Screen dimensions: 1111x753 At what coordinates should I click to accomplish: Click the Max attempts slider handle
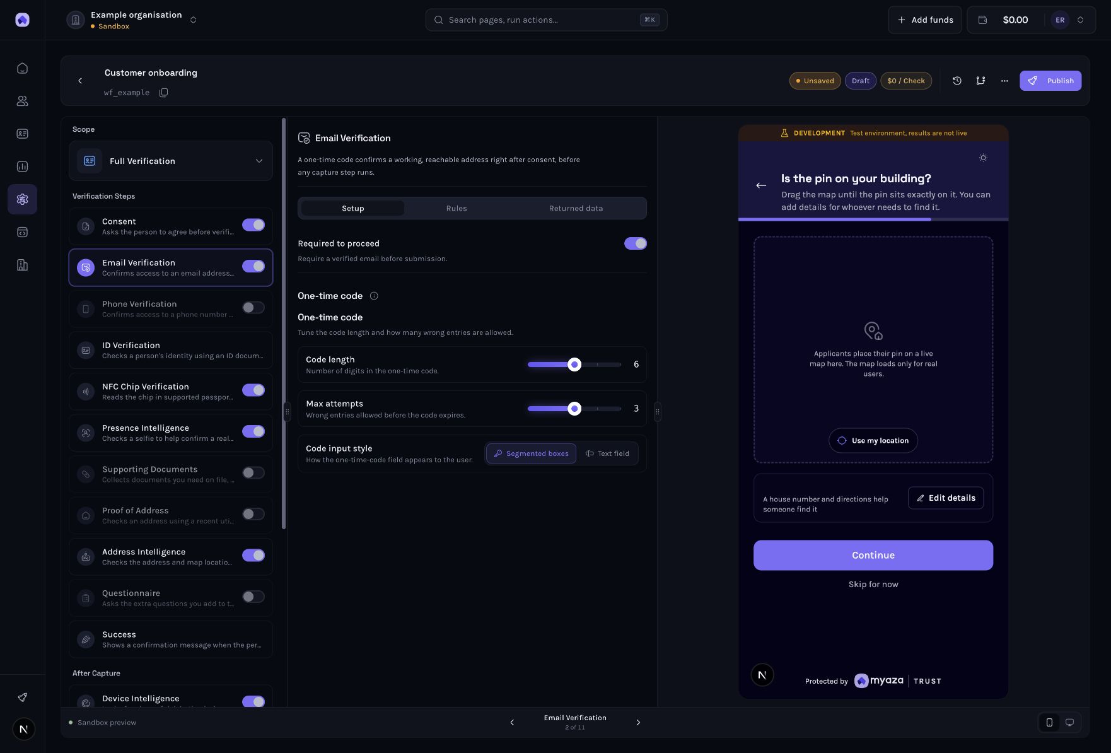(574, 409)
